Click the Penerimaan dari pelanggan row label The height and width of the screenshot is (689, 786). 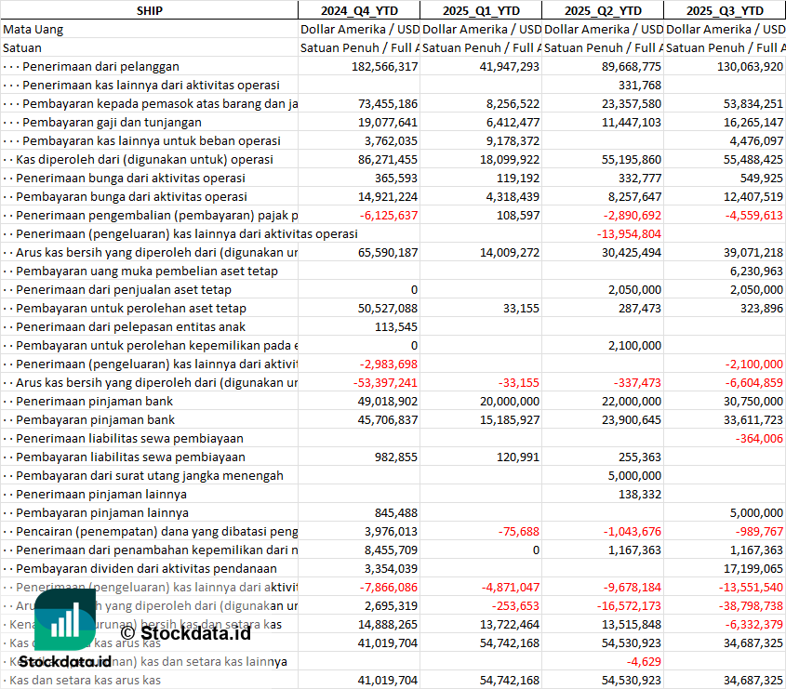pos(100,66)
